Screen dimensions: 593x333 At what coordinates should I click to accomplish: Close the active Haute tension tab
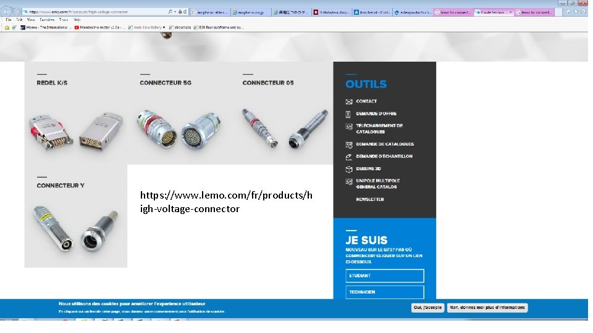(511, 12)
